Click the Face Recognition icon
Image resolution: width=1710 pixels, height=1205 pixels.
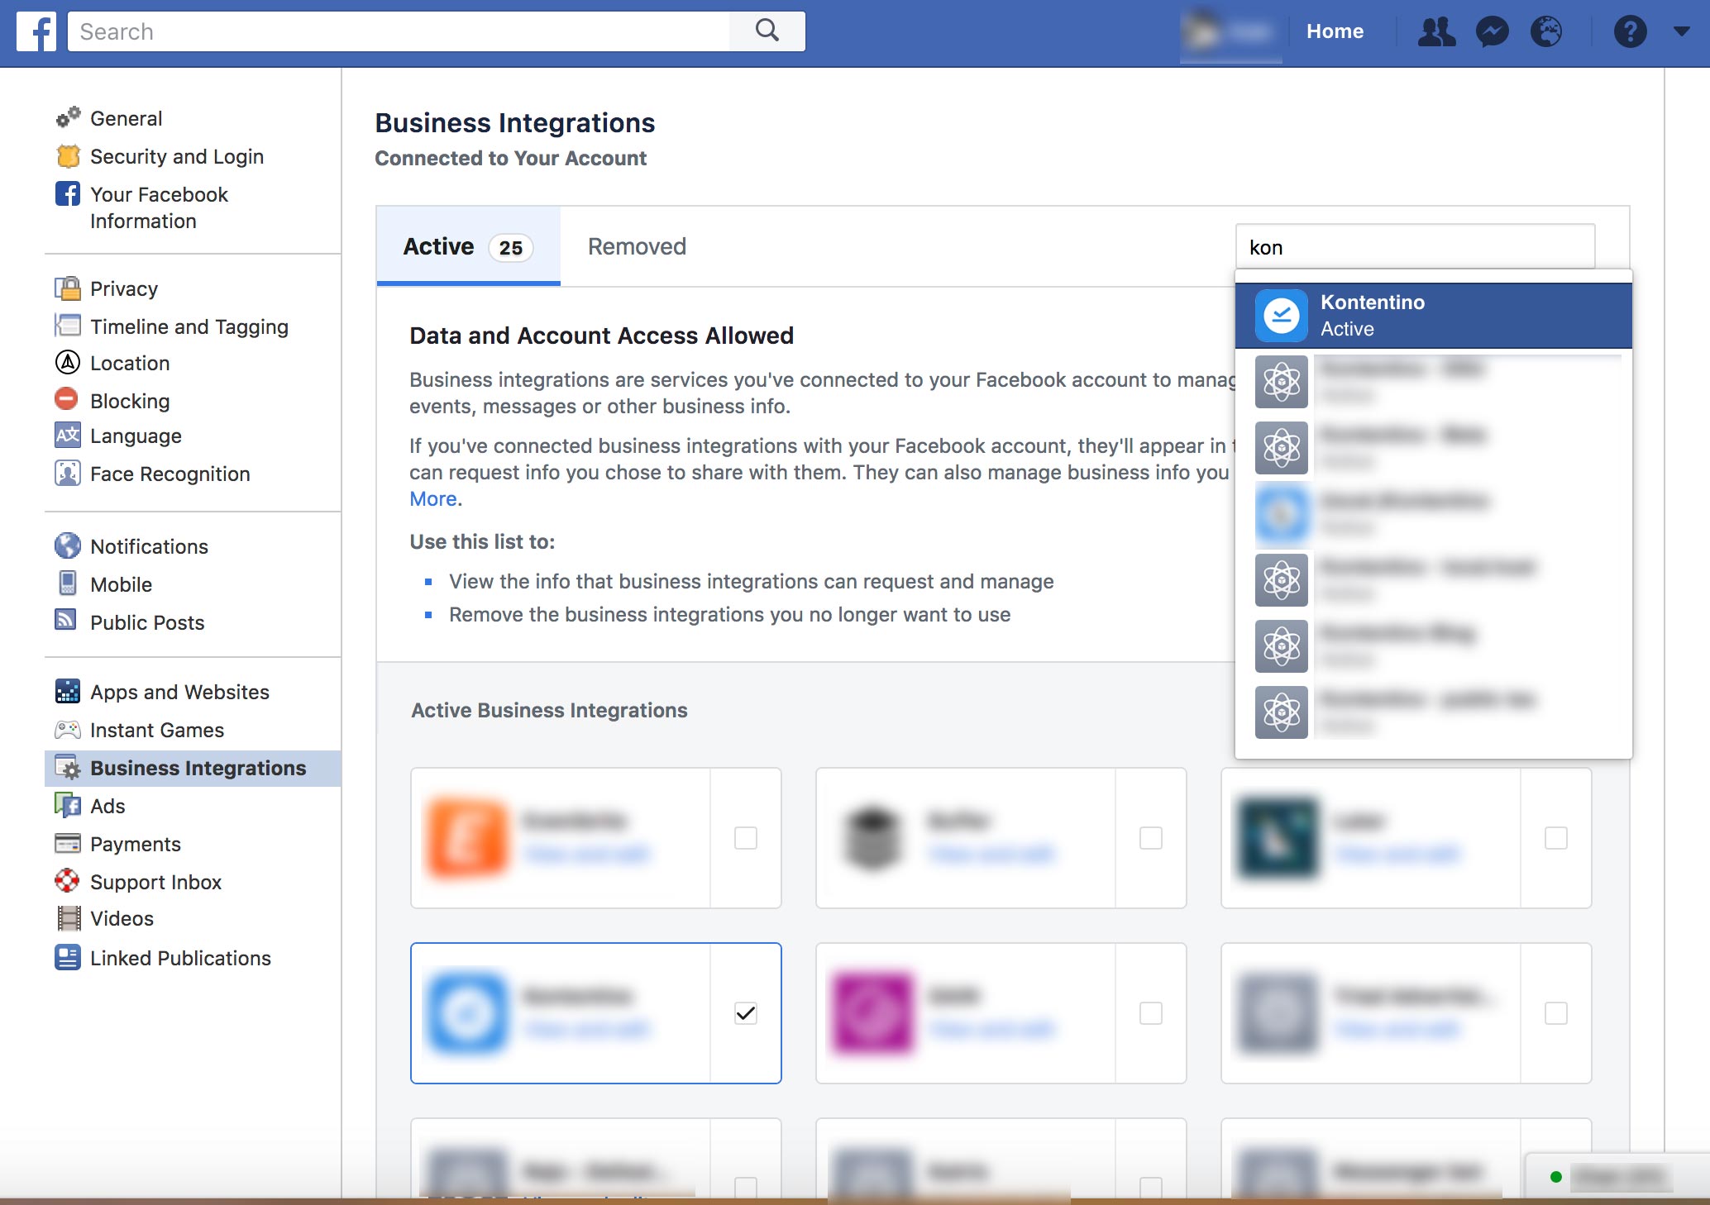click(x=68, y=473)
